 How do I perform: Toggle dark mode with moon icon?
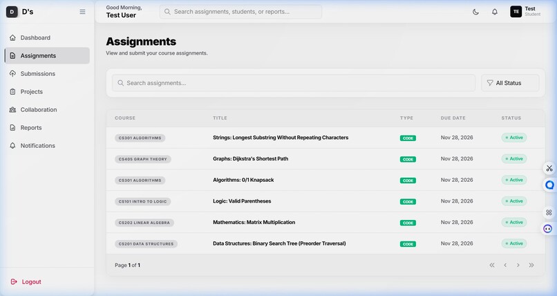[475, 12]
